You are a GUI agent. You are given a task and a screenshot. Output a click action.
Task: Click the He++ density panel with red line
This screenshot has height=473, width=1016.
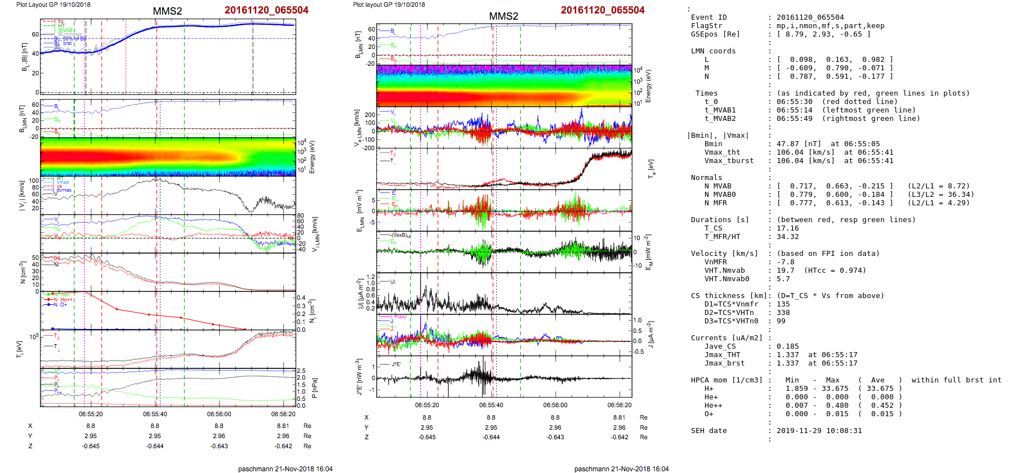pyautogui.click(x=168, y=310)
